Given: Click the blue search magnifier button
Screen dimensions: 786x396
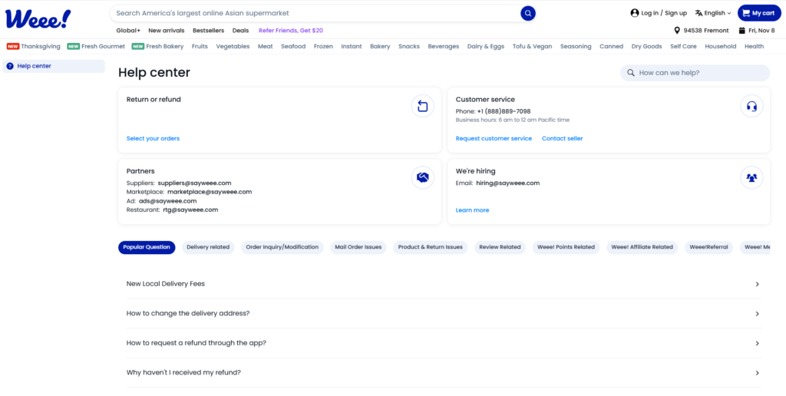Looking at the screenshot, I should (x=528, y=14).
